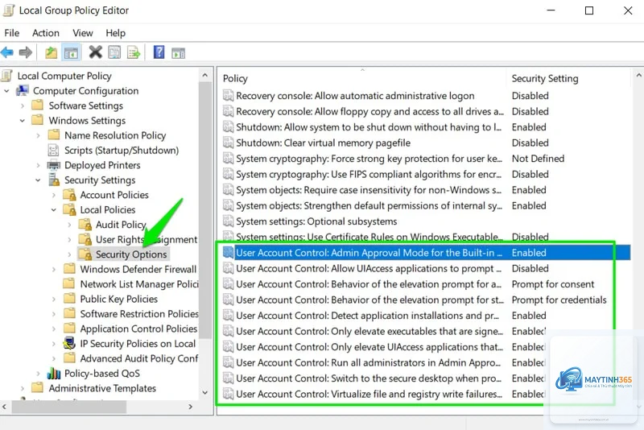Expand the Application Control Policies node
The image size is (644, 430).
coord(54,329)
